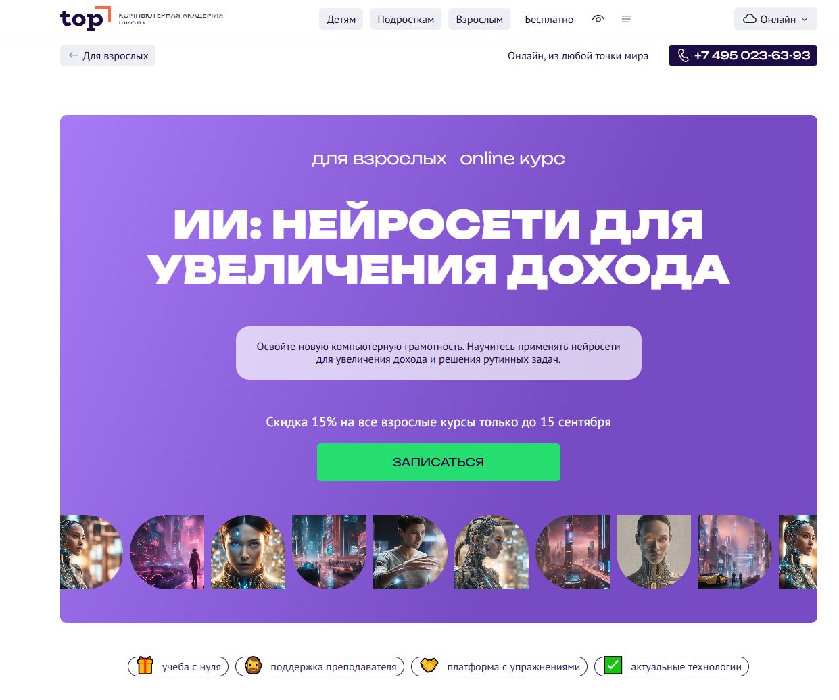Open the Взрослым menu item
Image resolution: width=839 pixels, height=700 pixels.
coord(479,19)
